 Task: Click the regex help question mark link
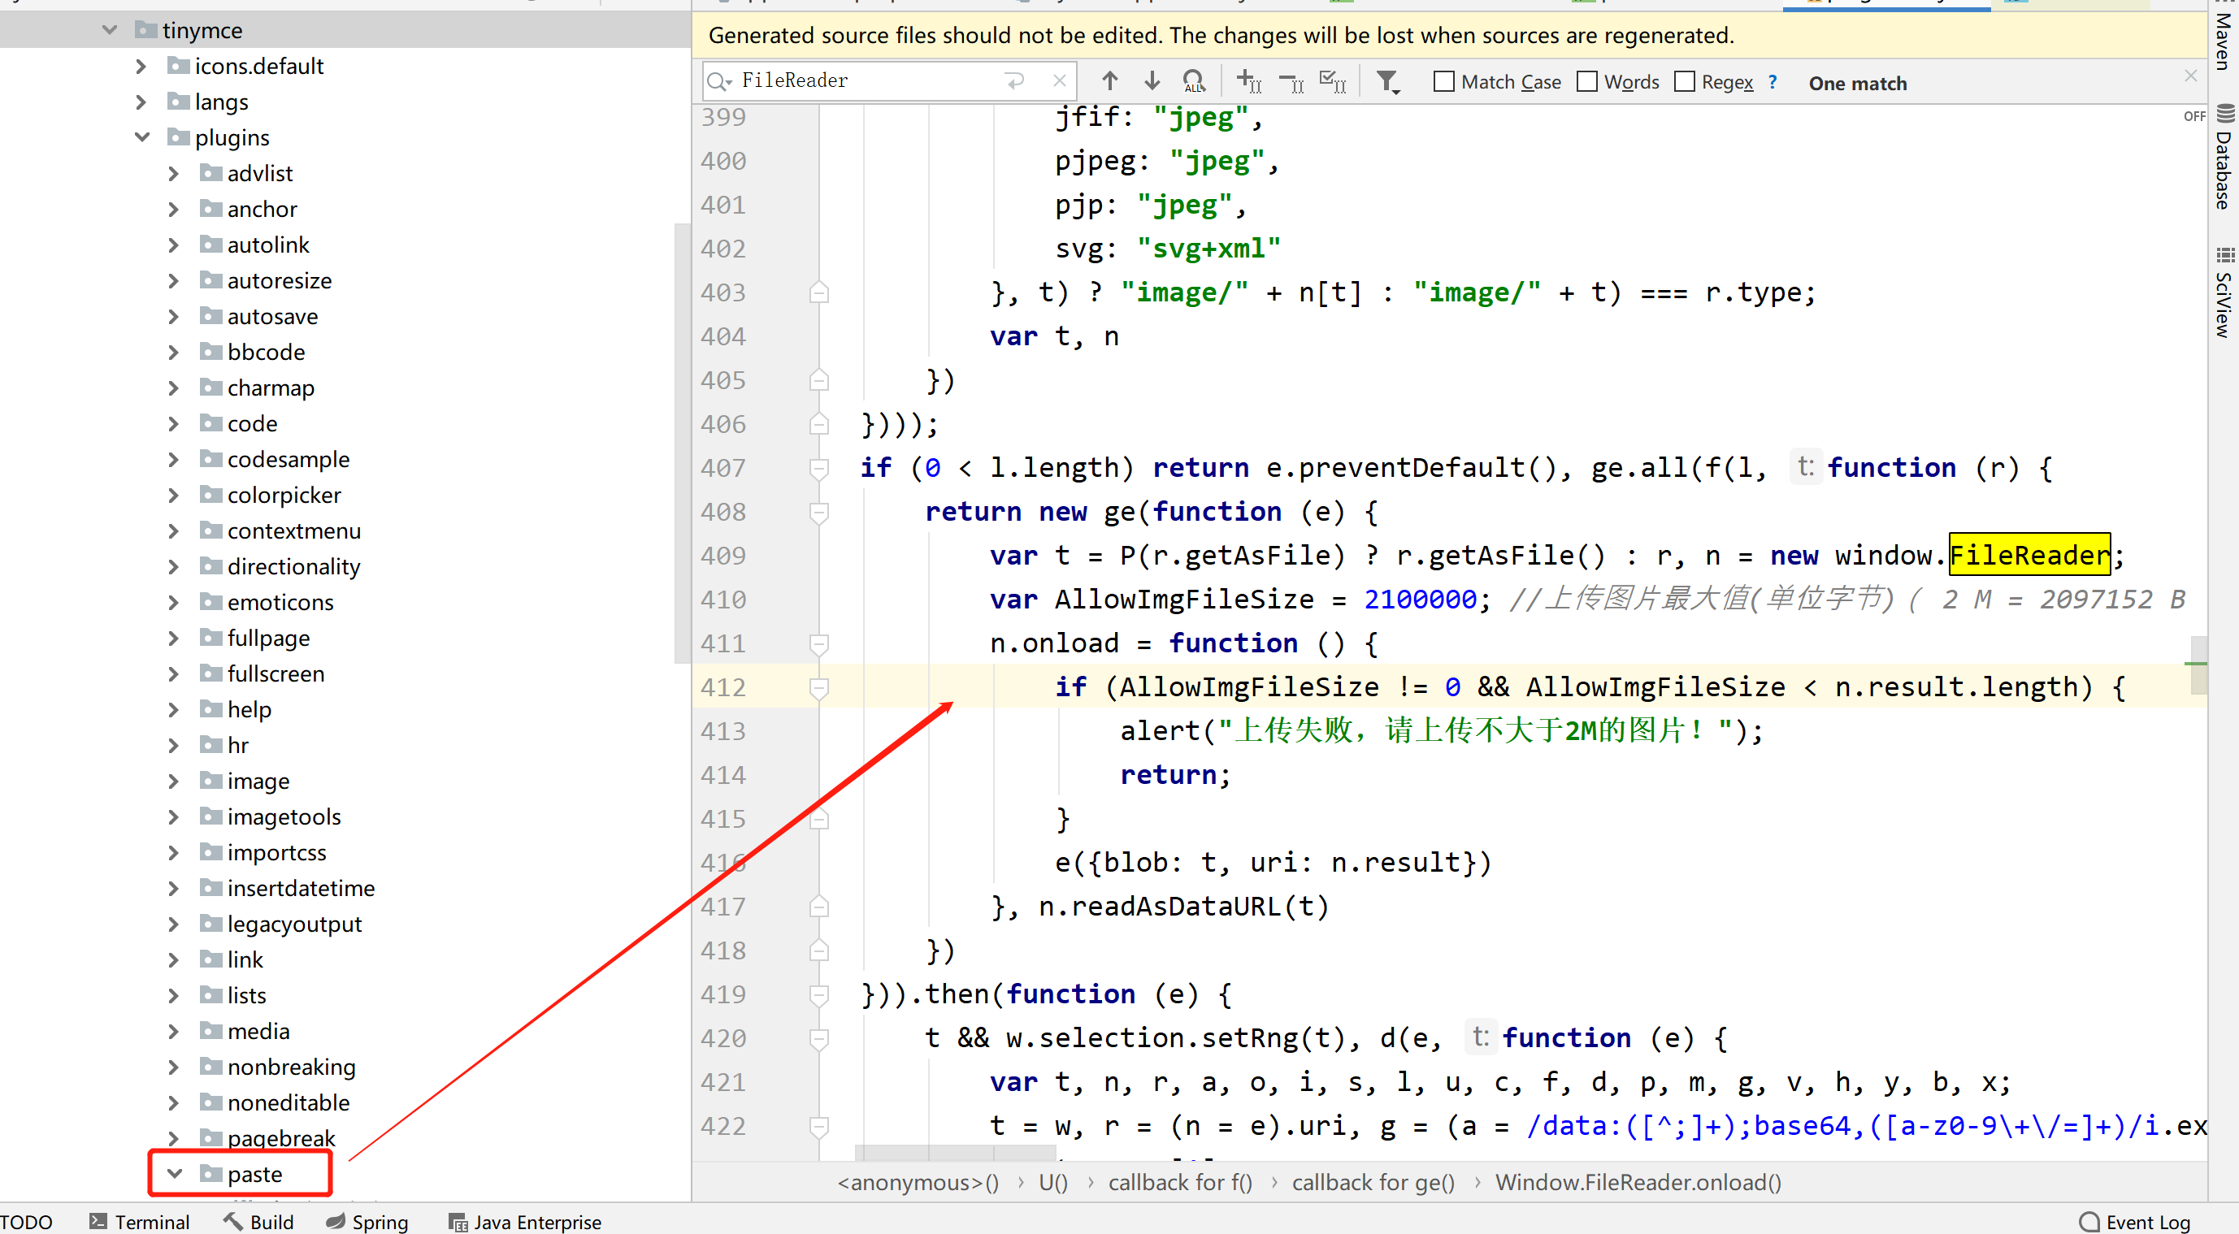1773,82
